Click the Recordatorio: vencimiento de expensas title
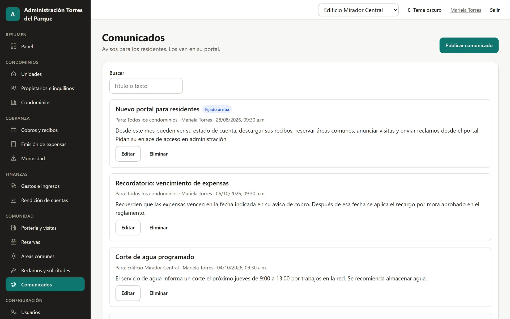Screen dimensions: 510x319 pyautogui.click(x=172, y=183)
